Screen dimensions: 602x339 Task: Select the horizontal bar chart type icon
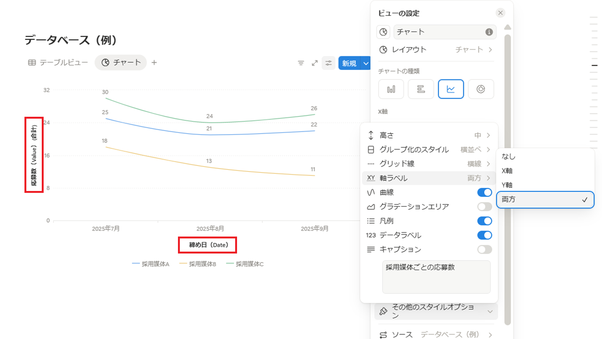click(x=421, y=89)
